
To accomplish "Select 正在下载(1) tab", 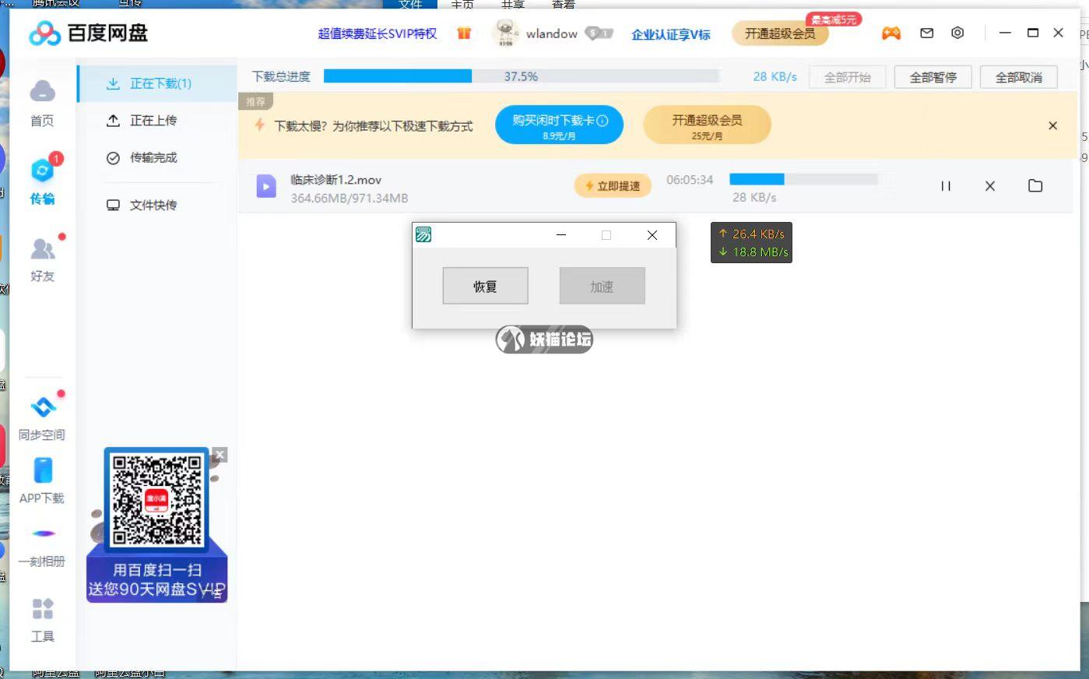I will 157,83.
